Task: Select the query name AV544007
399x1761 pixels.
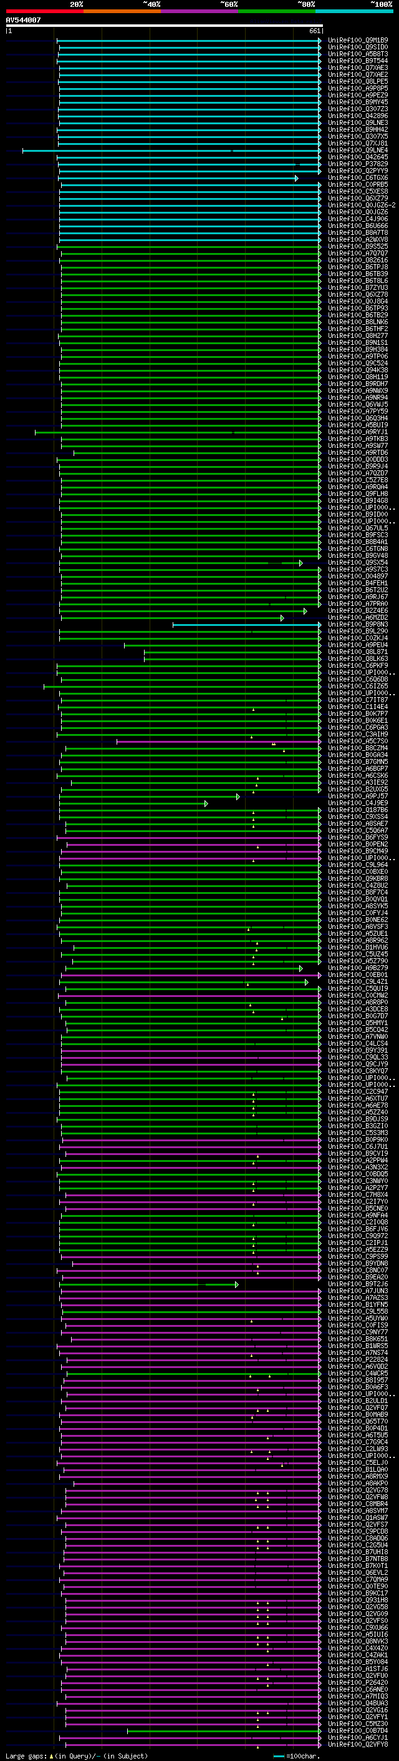Action: [23, 21]
